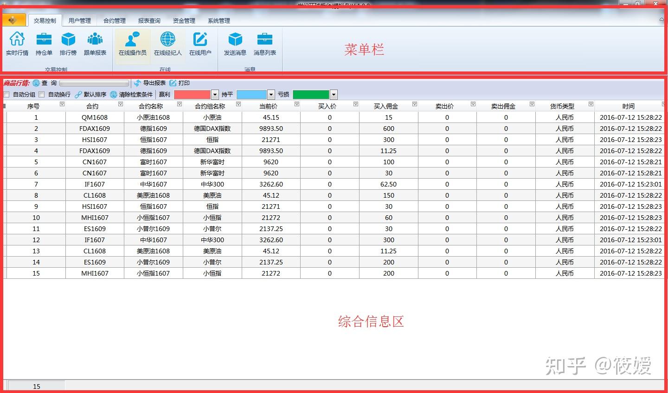Expand the 赢利 red color dropdown
Viewport: 668px width, 393px height.
[x=215, y=95]
